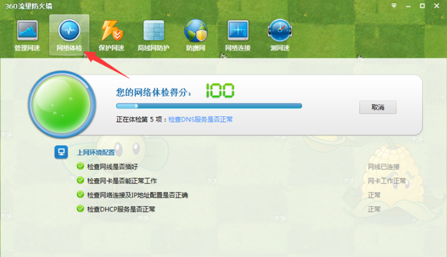Select the 网络体检 icon
The image size is (447, 257).
(69, 31)
